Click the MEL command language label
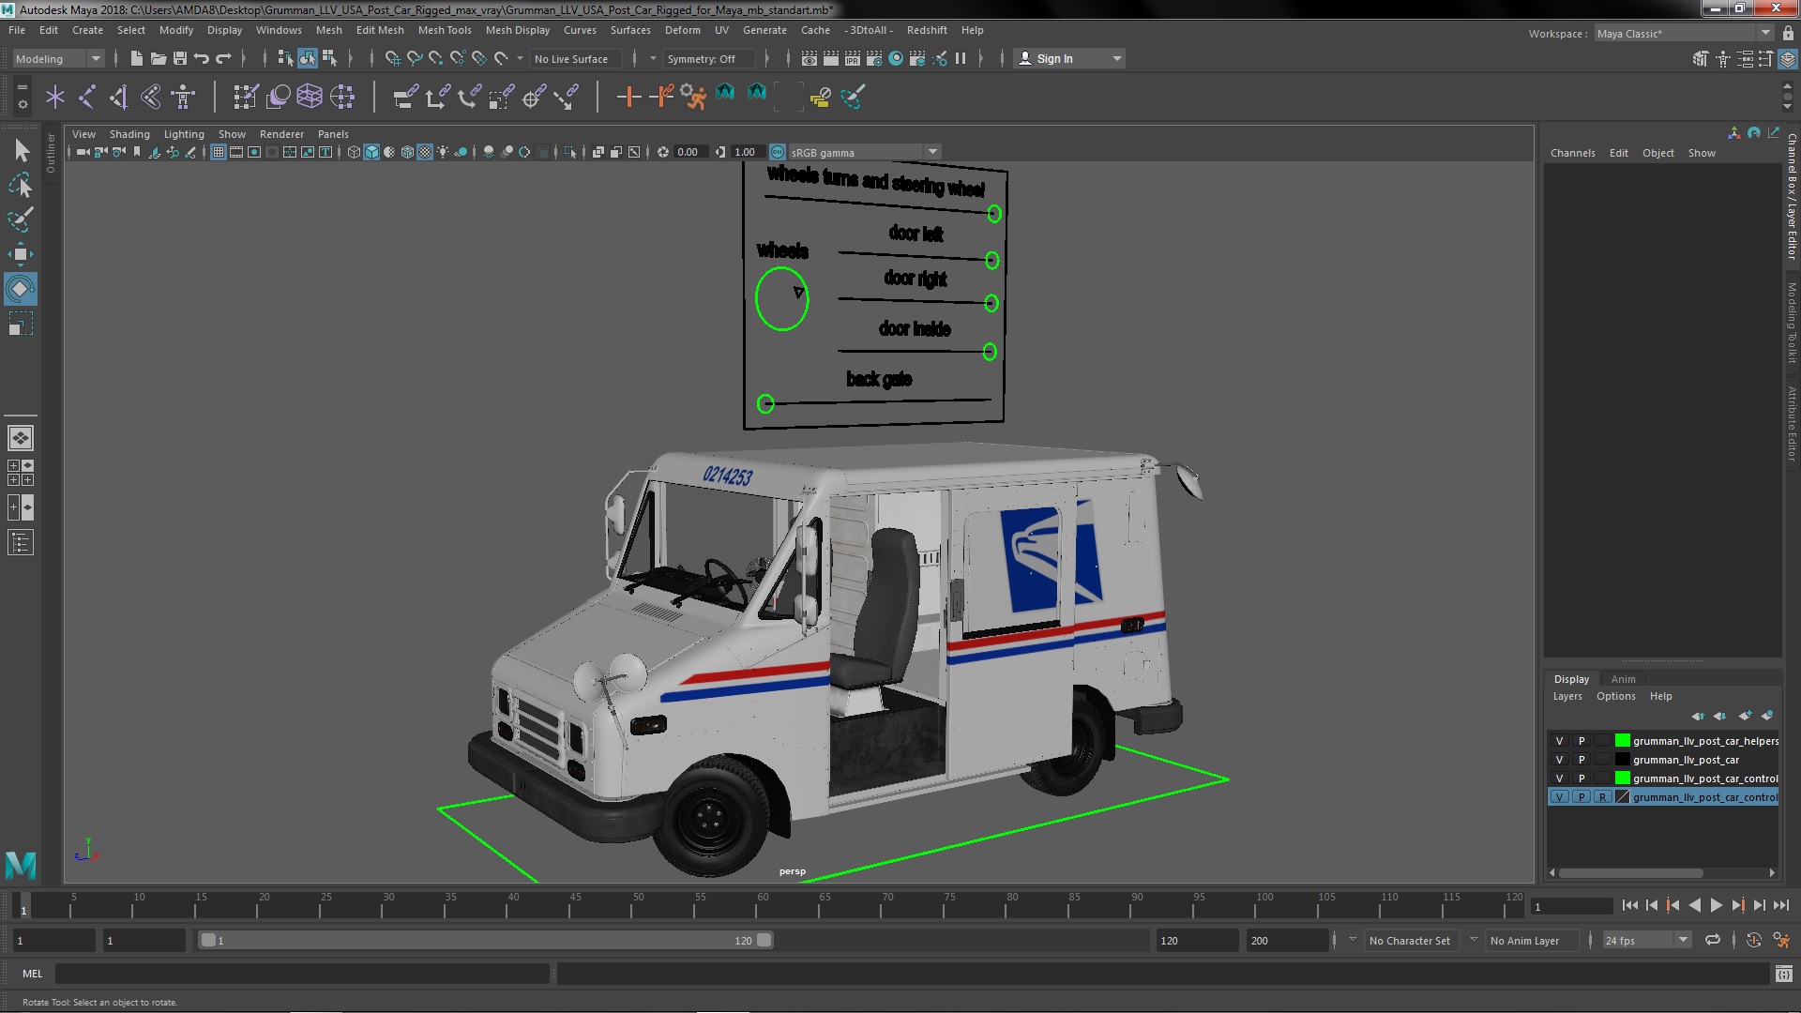This screenshot has height=1013, width=1801. tap(32, 974)
